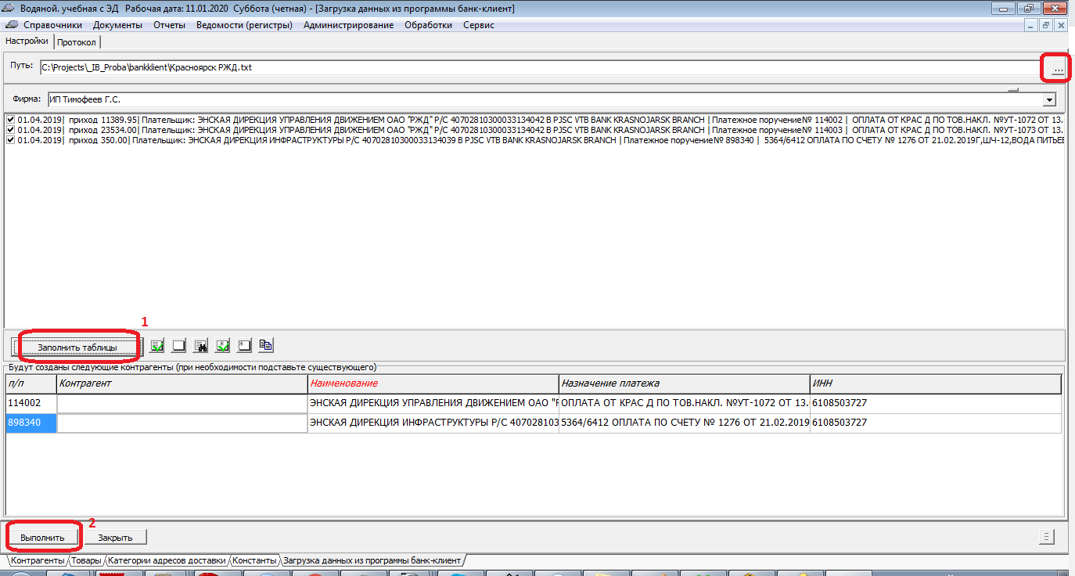Switch to the Протокол tab
The height and width of the screenshot is (576, 1075).
coord(77,41)
